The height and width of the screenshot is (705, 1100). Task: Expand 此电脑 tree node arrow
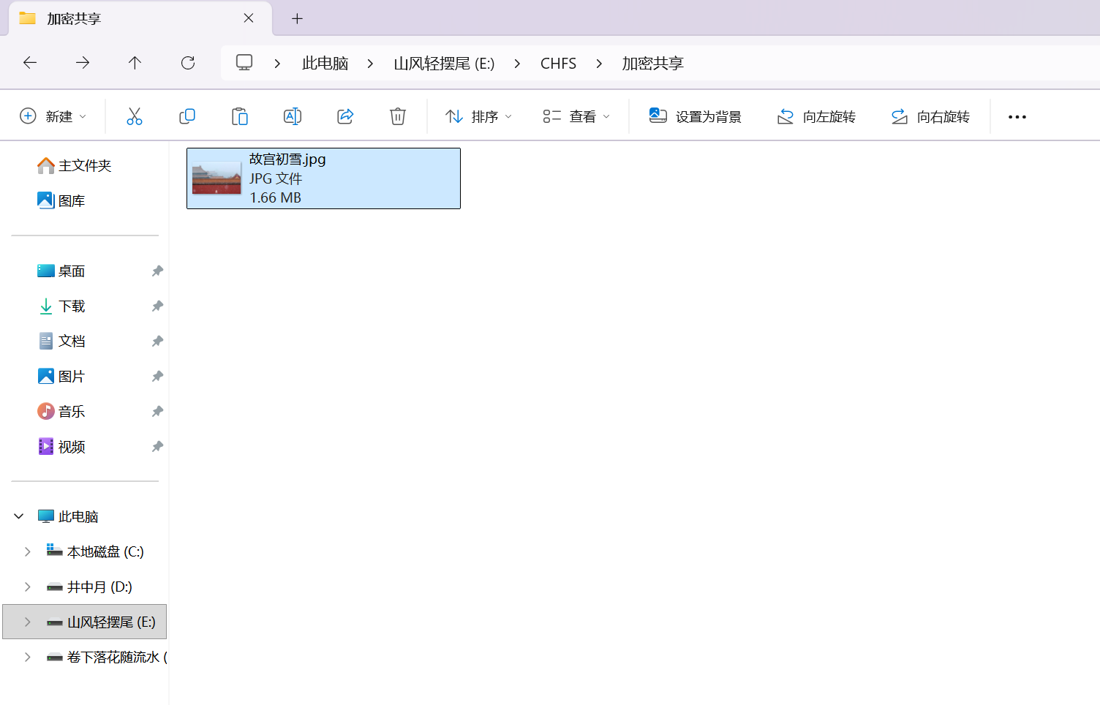18,516
